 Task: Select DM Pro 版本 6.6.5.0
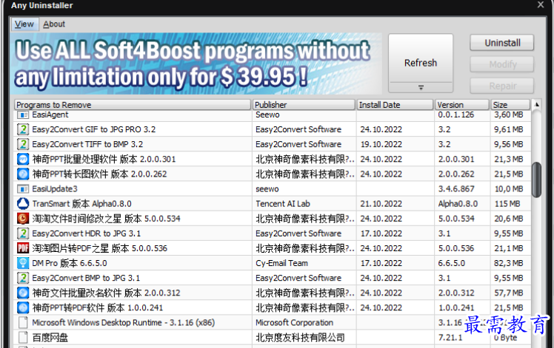(x=70, y=263)
